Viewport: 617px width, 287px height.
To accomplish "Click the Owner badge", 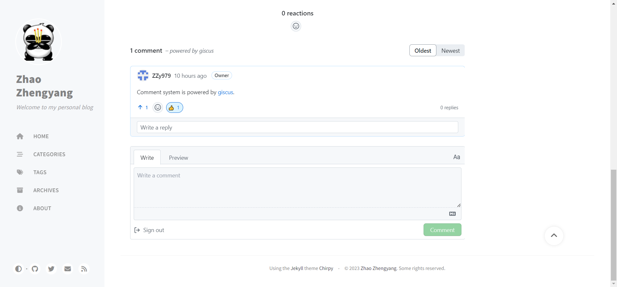I will (x=222, y=76).
